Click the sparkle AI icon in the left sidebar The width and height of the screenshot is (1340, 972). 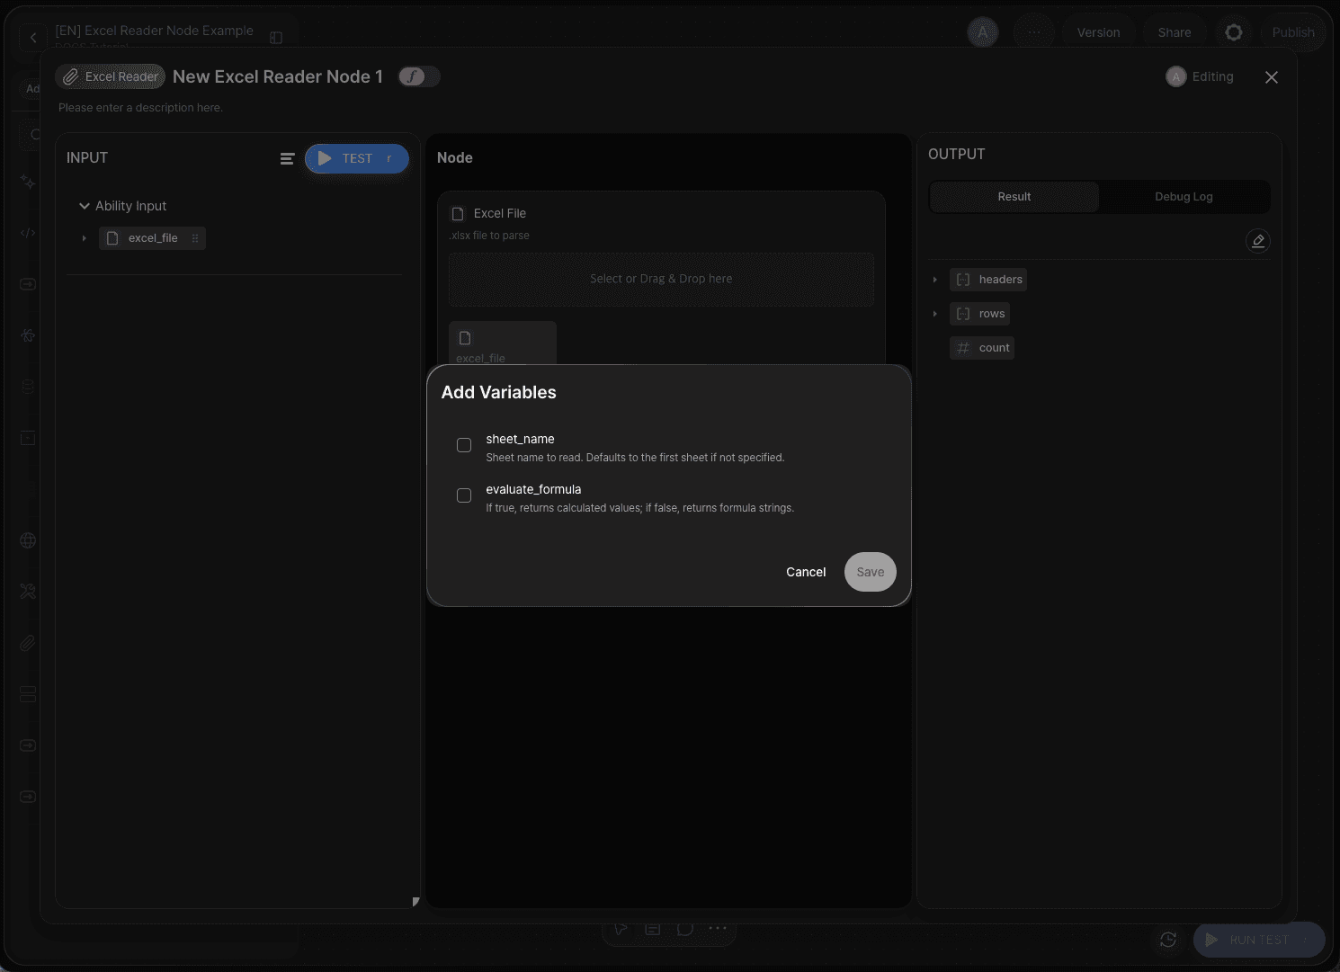(28, 182)
